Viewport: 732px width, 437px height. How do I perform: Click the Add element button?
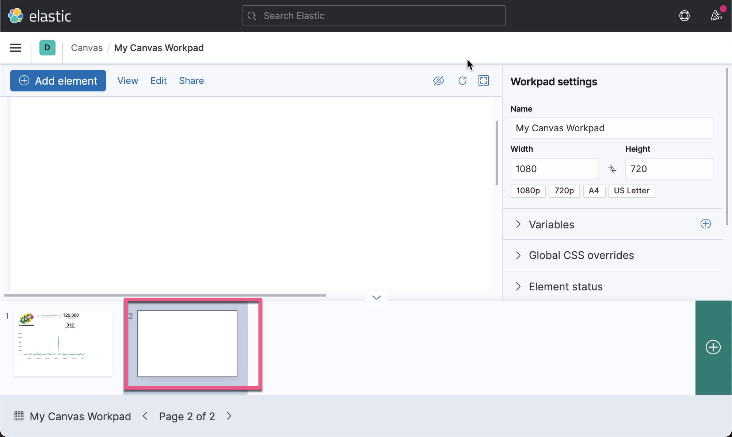pyautogui.click(x=58, y=81)
